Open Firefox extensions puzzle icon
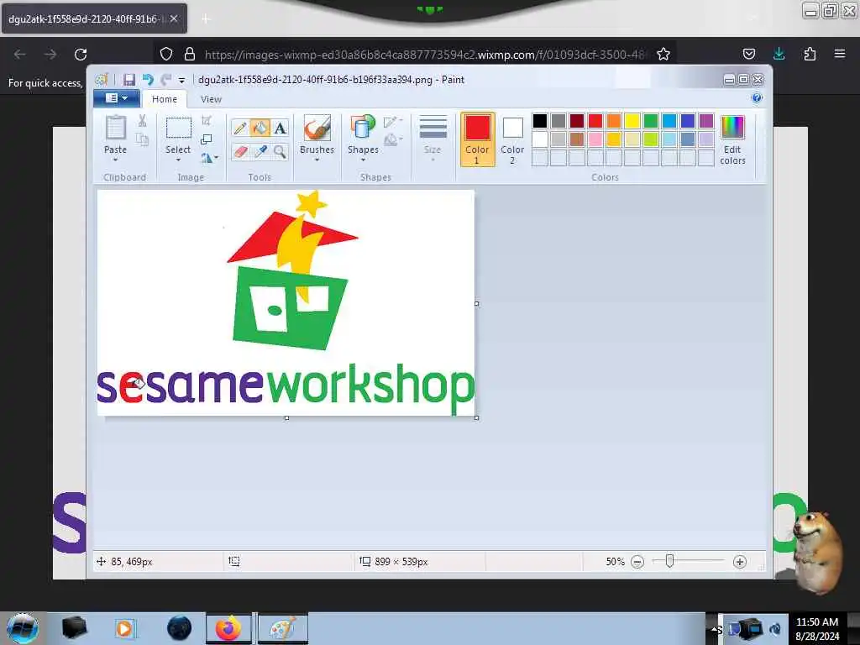Screen dimensions: 860x645 coord(810,54)
